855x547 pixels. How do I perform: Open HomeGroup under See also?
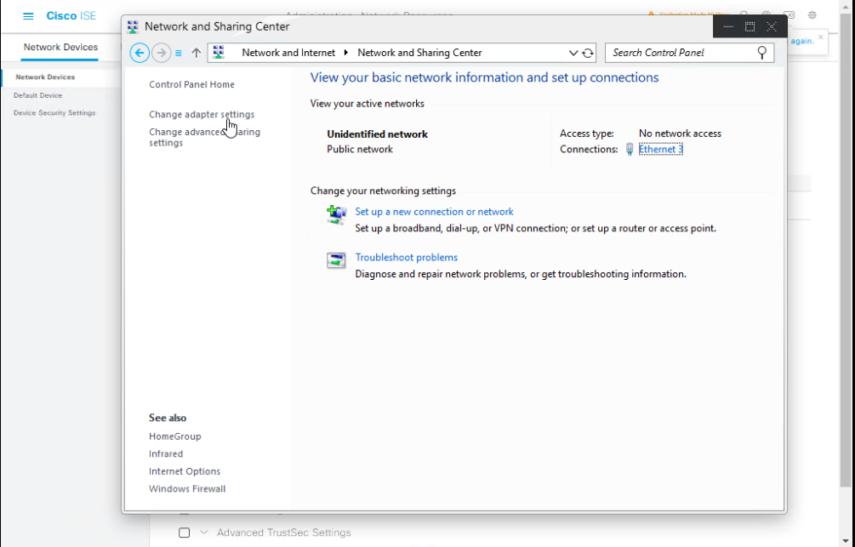click(x=175, y=436)
